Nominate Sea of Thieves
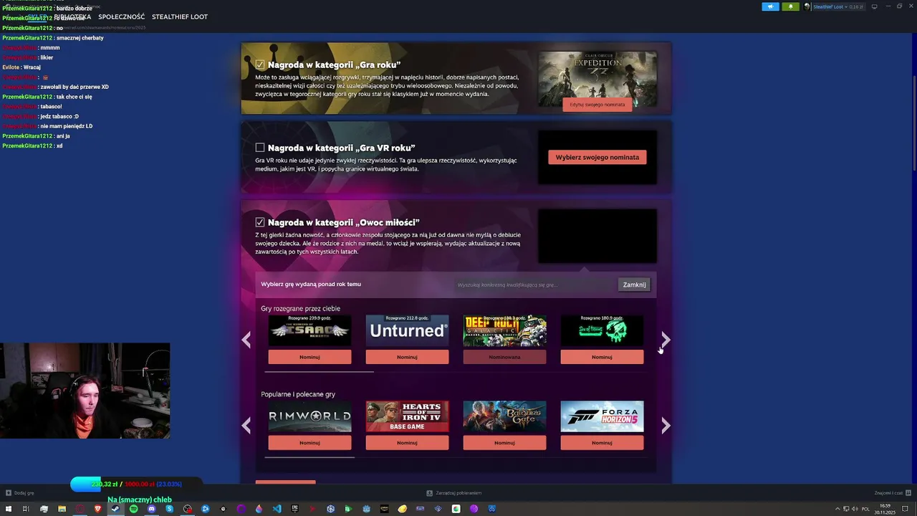This screenshot has width=917, height=516. 602,357
